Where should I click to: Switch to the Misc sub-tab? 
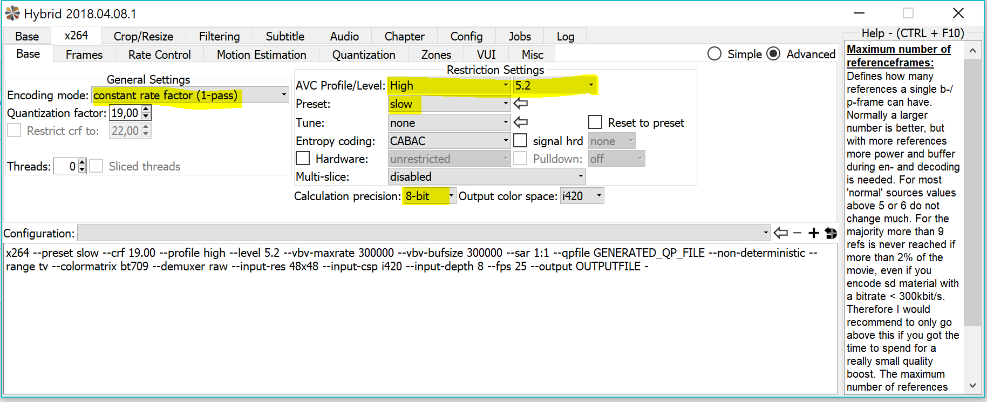tap(533, 54)
